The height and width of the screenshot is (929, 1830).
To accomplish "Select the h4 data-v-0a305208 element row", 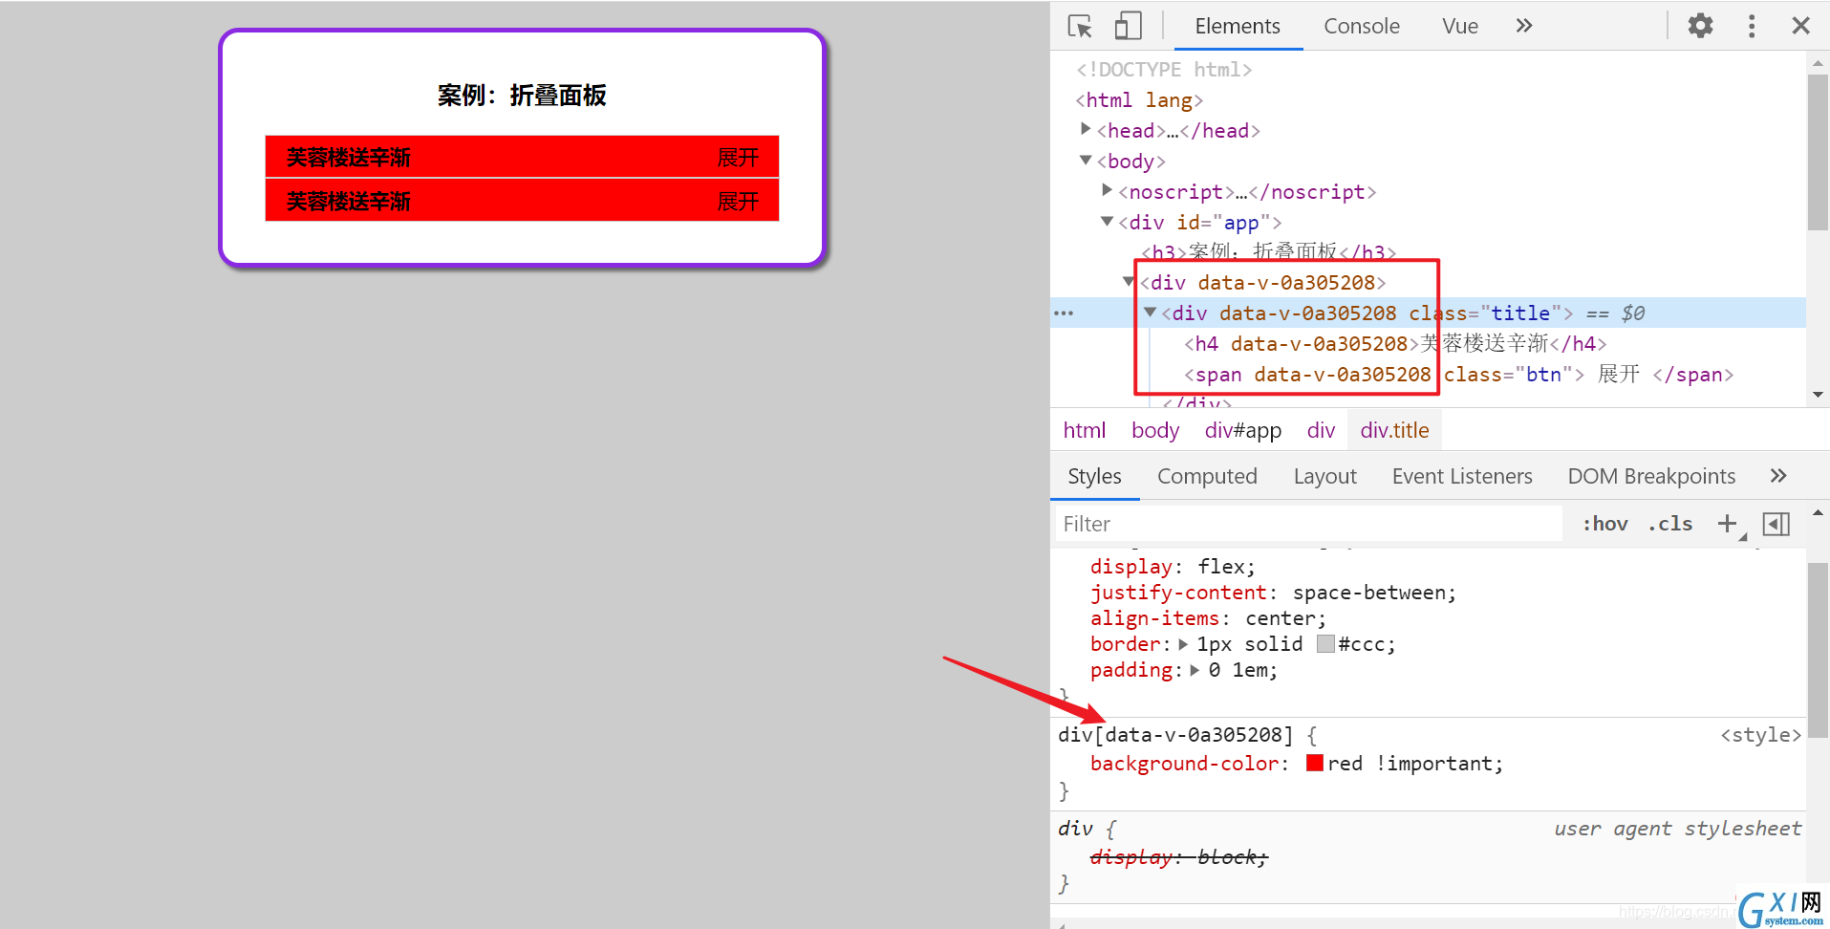I will tap(1395, 343).
